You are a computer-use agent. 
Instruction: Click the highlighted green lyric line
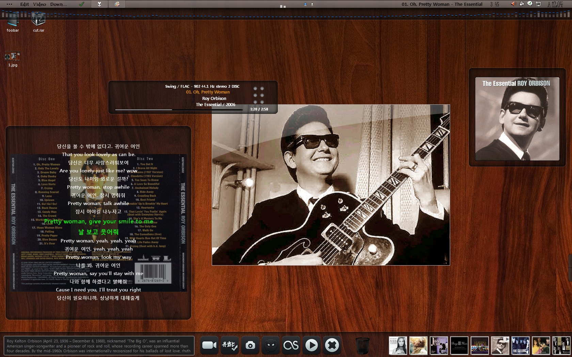click(98, 221)
